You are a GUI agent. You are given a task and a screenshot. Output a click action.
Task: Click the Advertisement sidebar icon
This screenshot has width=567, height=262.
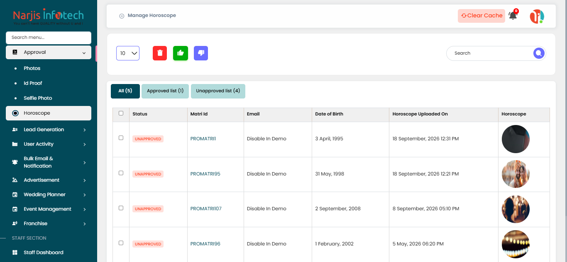pos(15,180)
